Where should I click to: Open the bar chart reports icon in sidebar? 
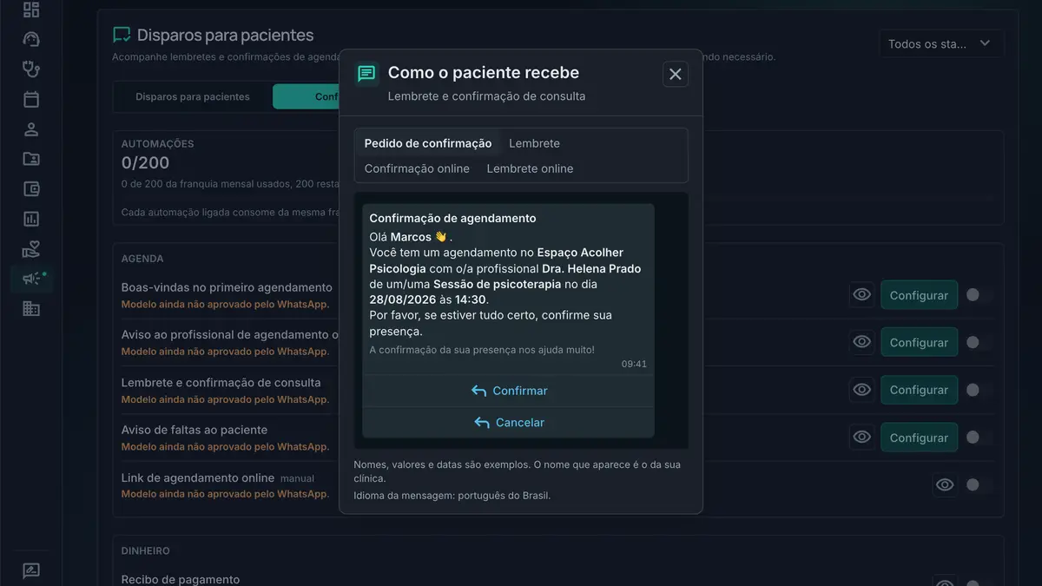pyautogui.click(x=31, y=219)
